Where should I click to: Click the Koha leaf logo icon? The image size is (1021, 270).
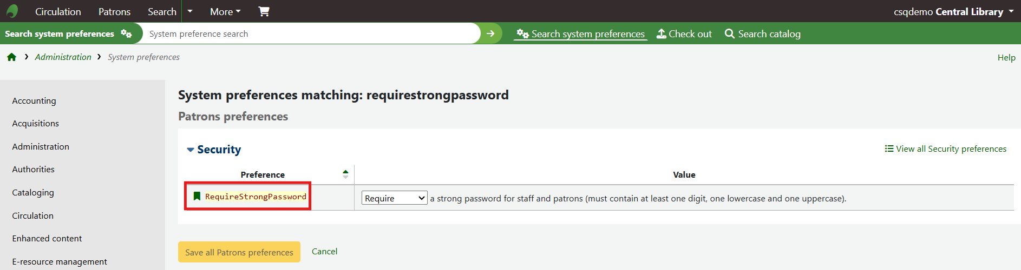click(12, 11)
